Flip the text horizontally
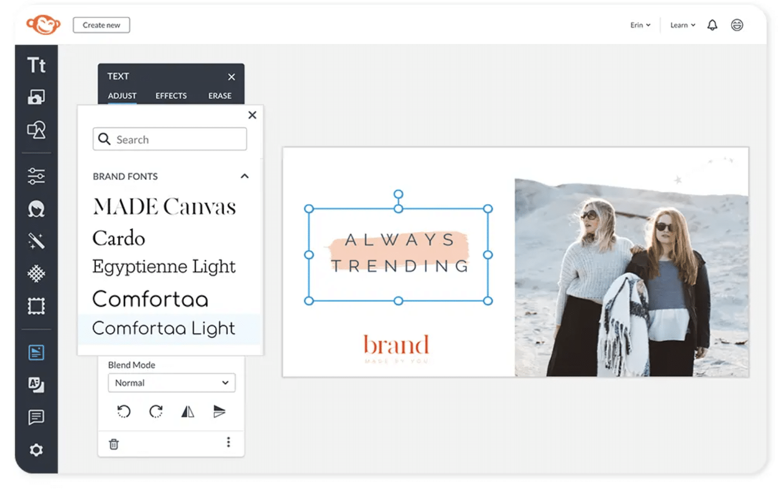This screenshot has width=783, height=491. click(187, 412)
